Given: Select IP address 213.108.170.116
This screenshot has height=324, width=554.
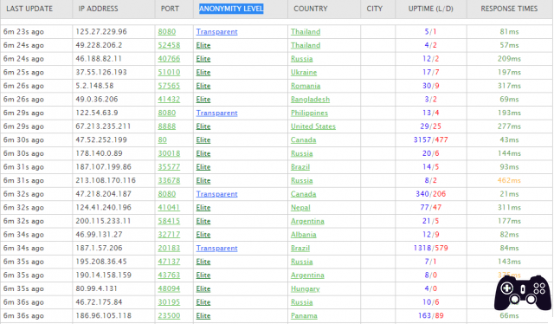Looking at the screenshot, I should tap(106, 180).
